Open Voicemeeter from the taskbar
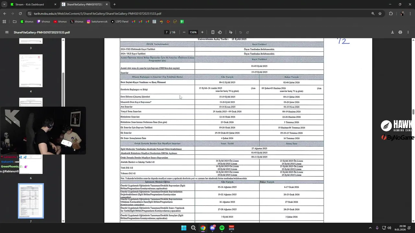 (231, 228)
